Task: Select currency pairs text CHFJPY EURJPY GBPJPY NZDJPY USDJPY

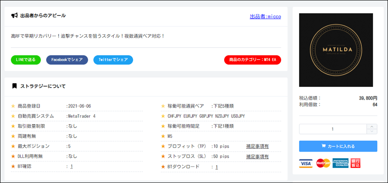Action: (206, 116)
